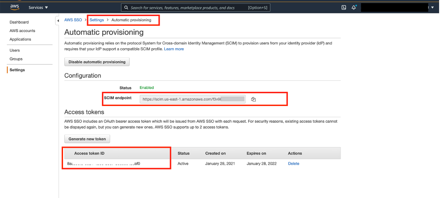Open the CloudShell terminal icon

pyautogui.click(x=344, y=8)
